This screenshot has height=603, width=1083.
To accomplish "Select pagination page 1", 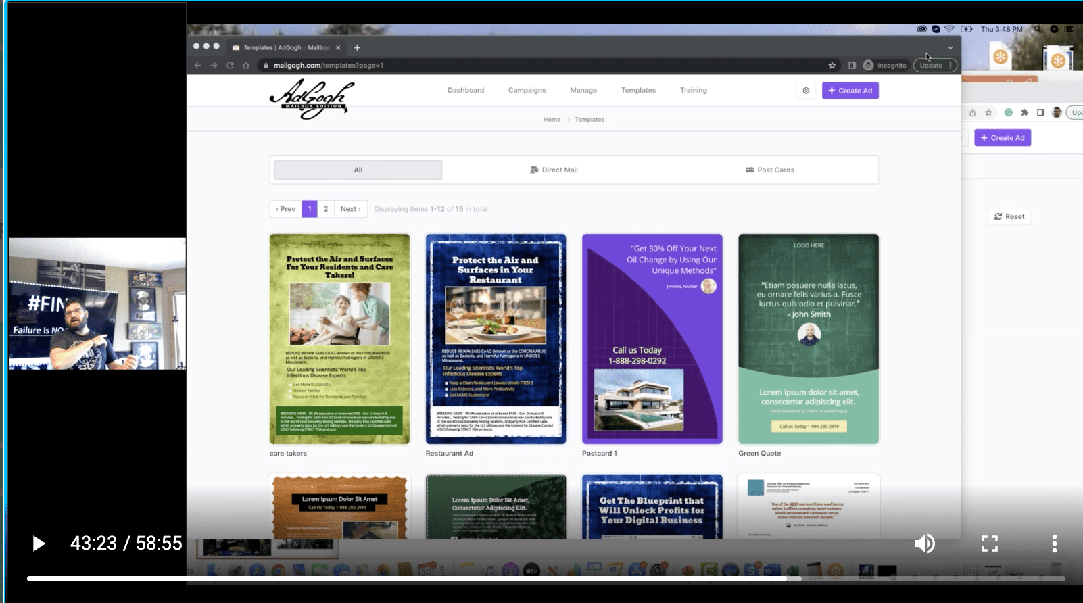I will (310, 209).
